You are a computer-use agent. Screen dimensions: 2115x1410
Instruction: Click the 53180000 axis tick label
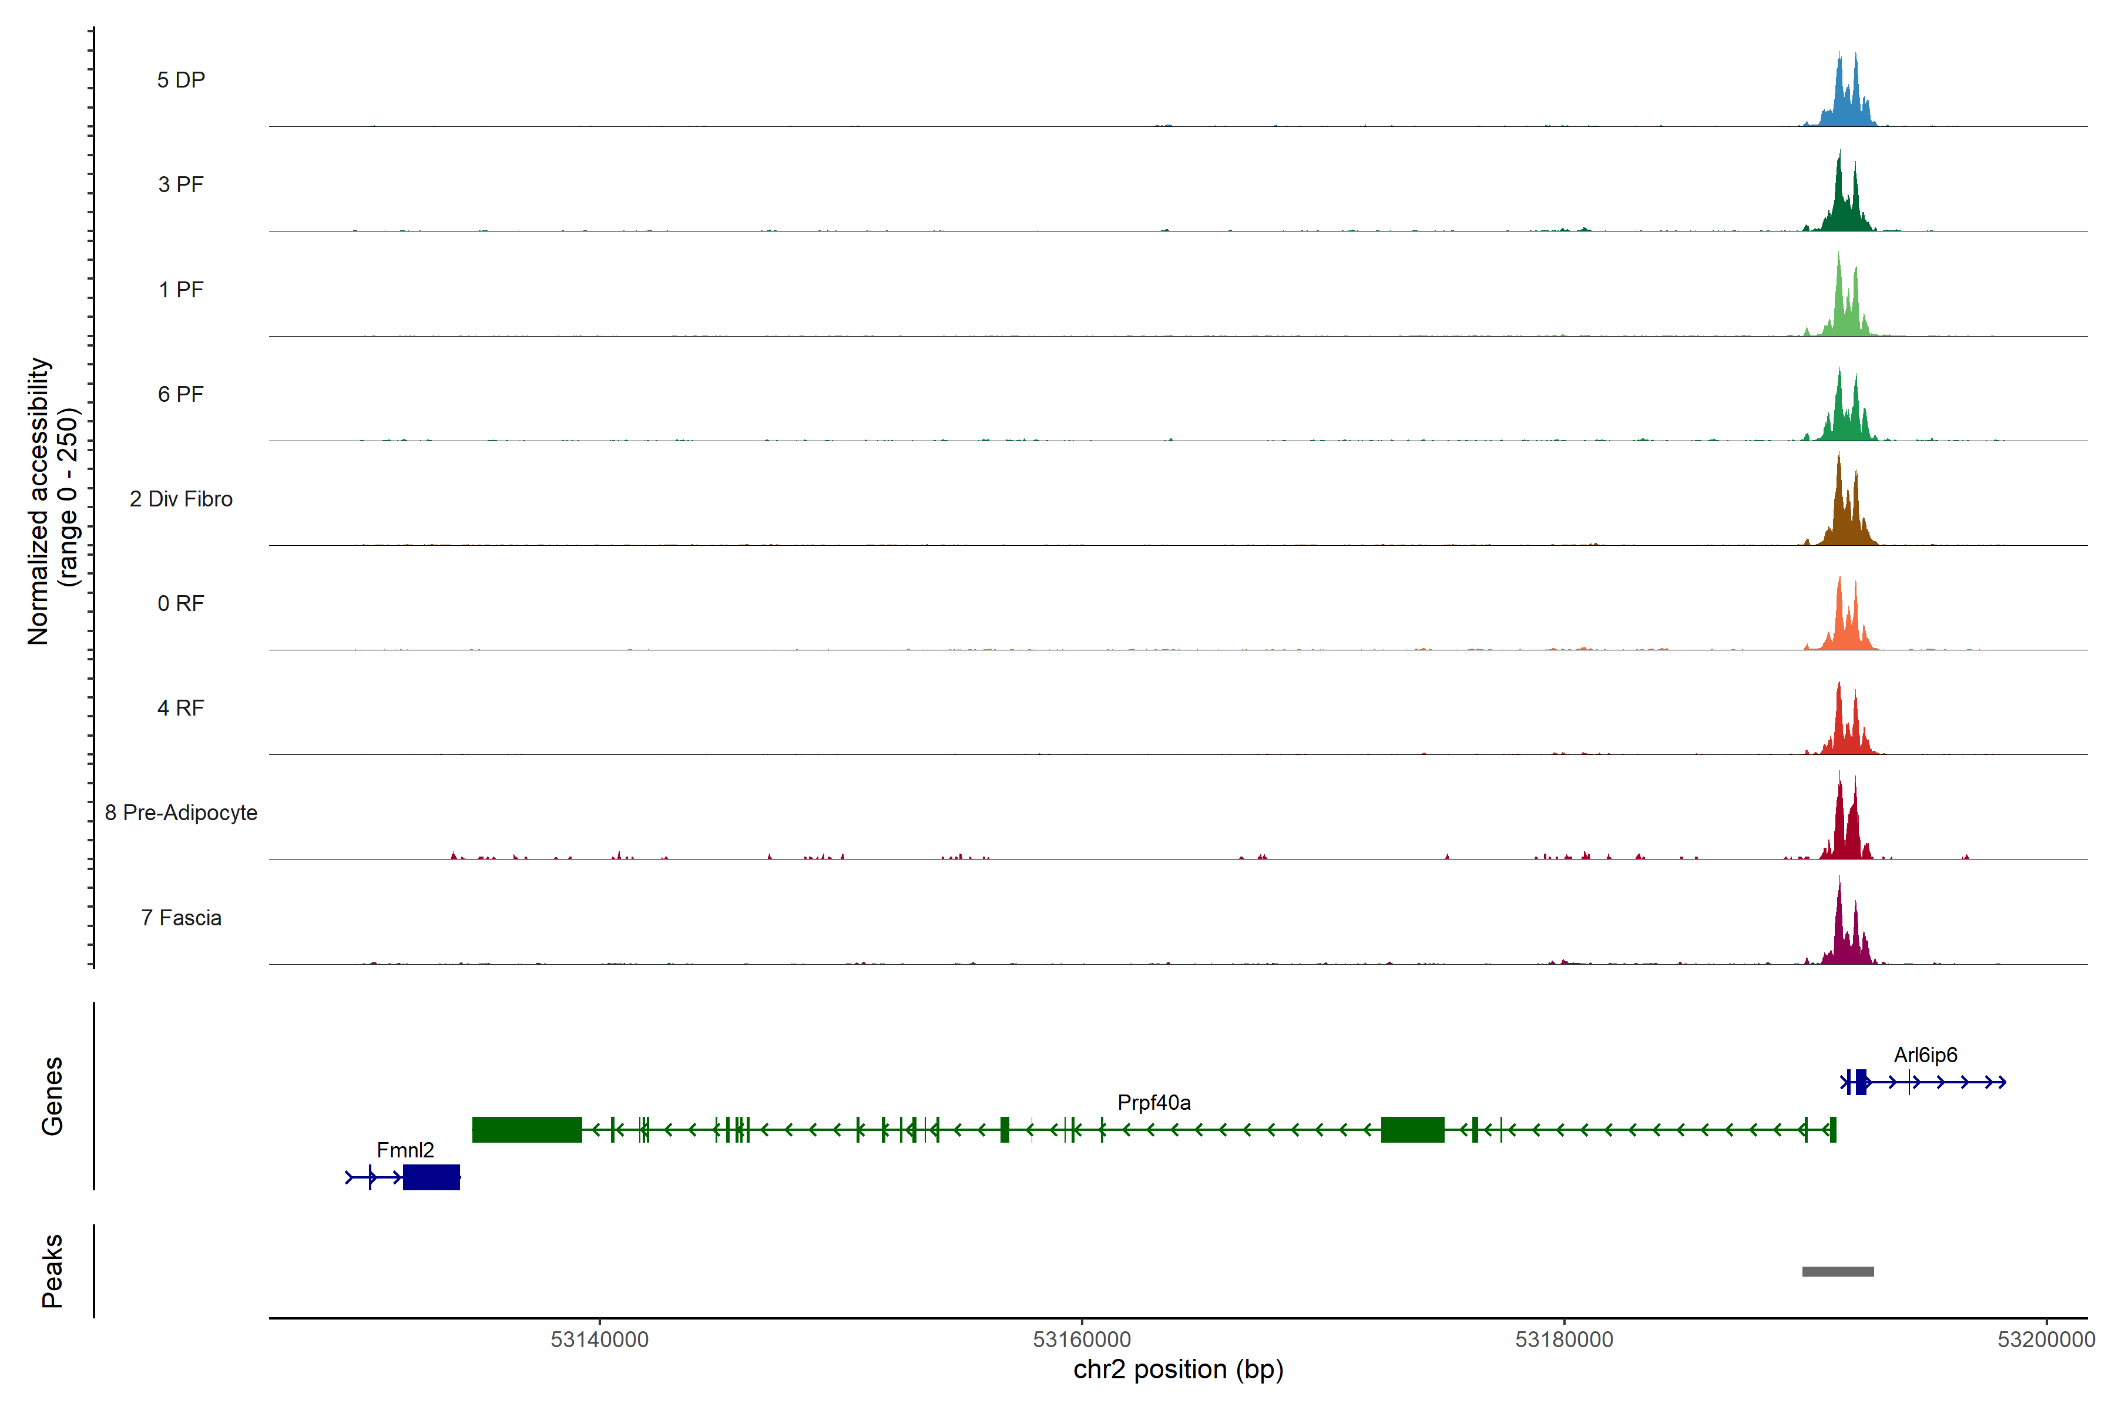(x=1564, y=1340)
